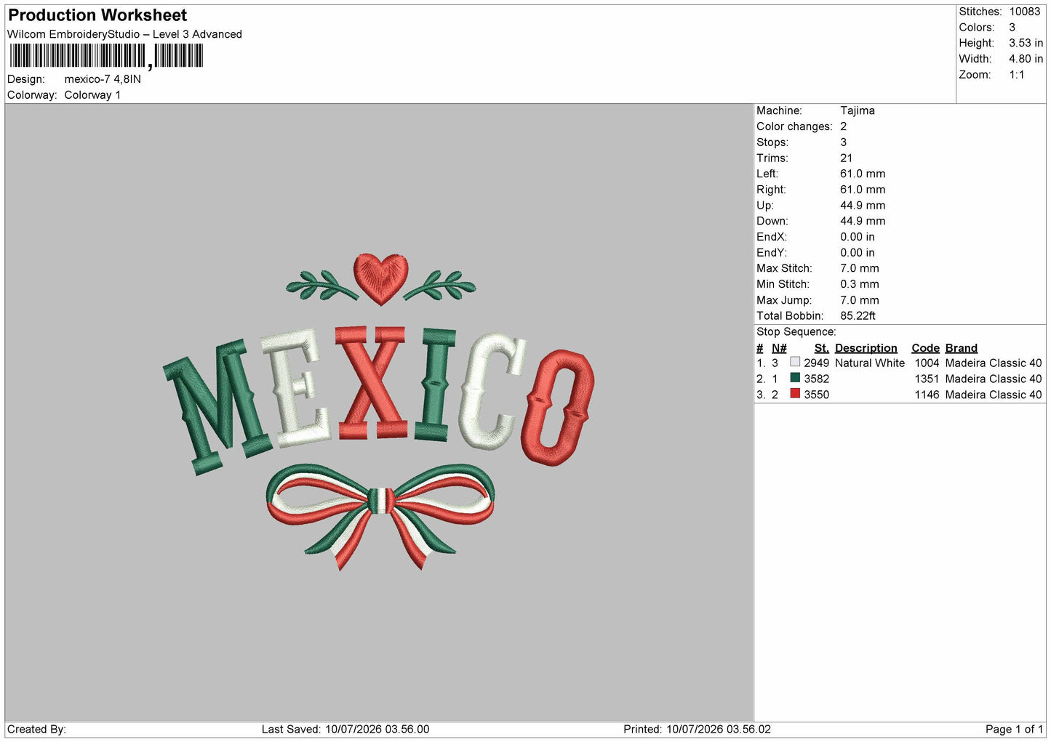Image resolution: width=1051 pixels, height=742 pixels.
Task: Click the Zoom value 1:1
Action: [1016, 75]
